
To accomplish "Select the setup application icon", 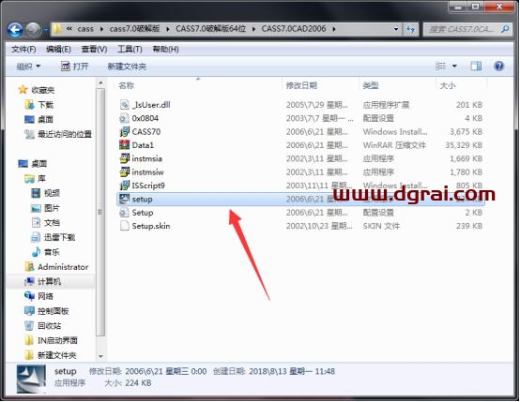I will click(x=124, y=199).
